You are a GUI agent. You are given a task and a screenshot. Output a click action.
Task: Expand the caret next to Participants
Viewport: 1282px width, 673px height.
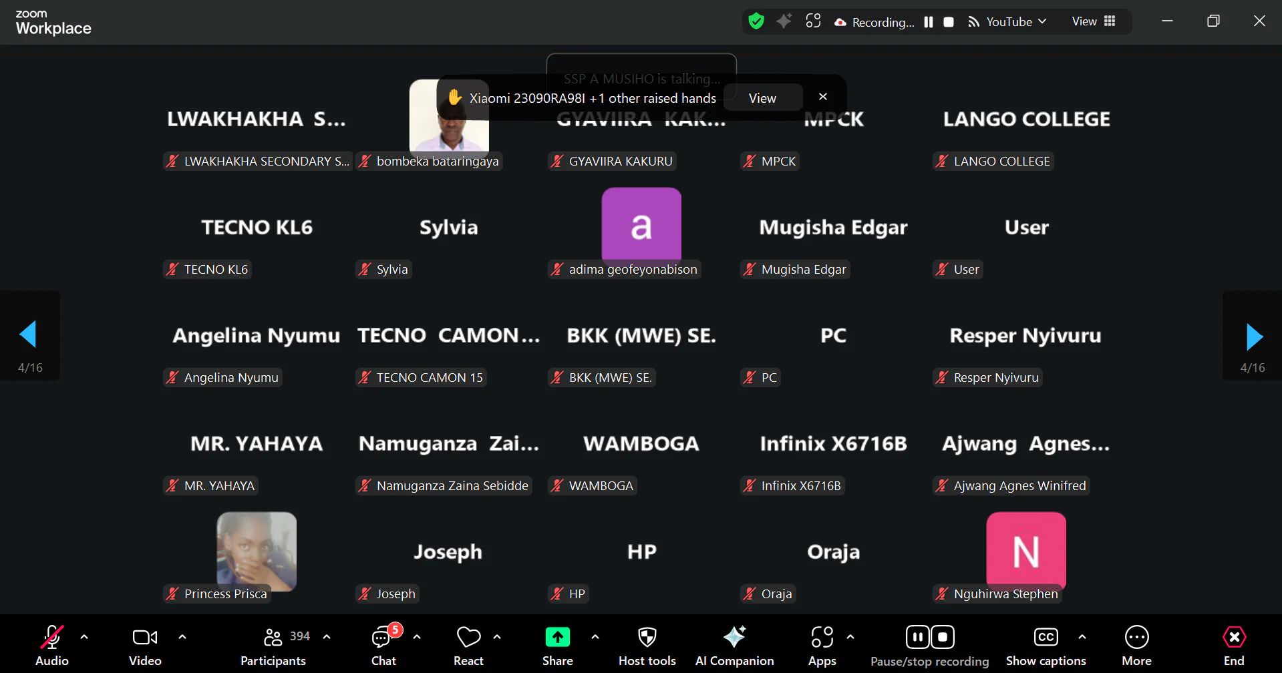pos(327,637)
